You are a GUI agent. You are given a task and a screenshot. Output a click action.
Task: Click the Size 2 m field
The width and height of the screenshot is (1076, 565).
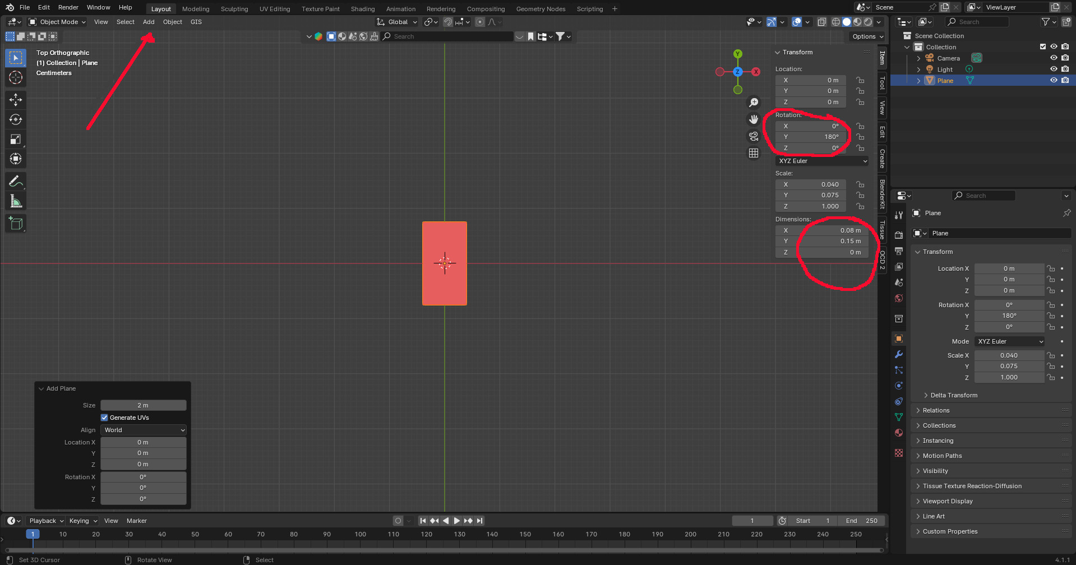[x=143, y=405]
